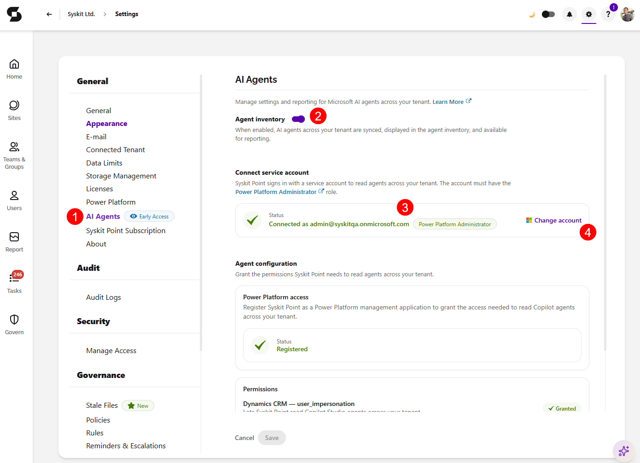Open Power Platform Administrator role link
The width and height of the screenshot is (640, 463).
coord(276,192)
